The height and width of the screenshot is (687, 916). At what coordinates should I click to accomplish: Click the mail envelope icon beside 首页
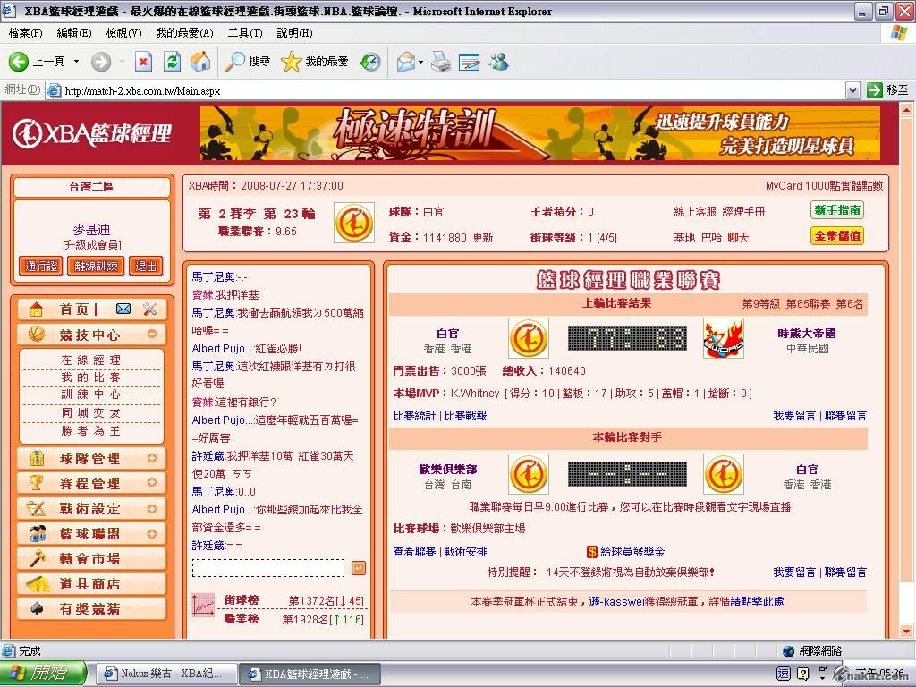123,310
